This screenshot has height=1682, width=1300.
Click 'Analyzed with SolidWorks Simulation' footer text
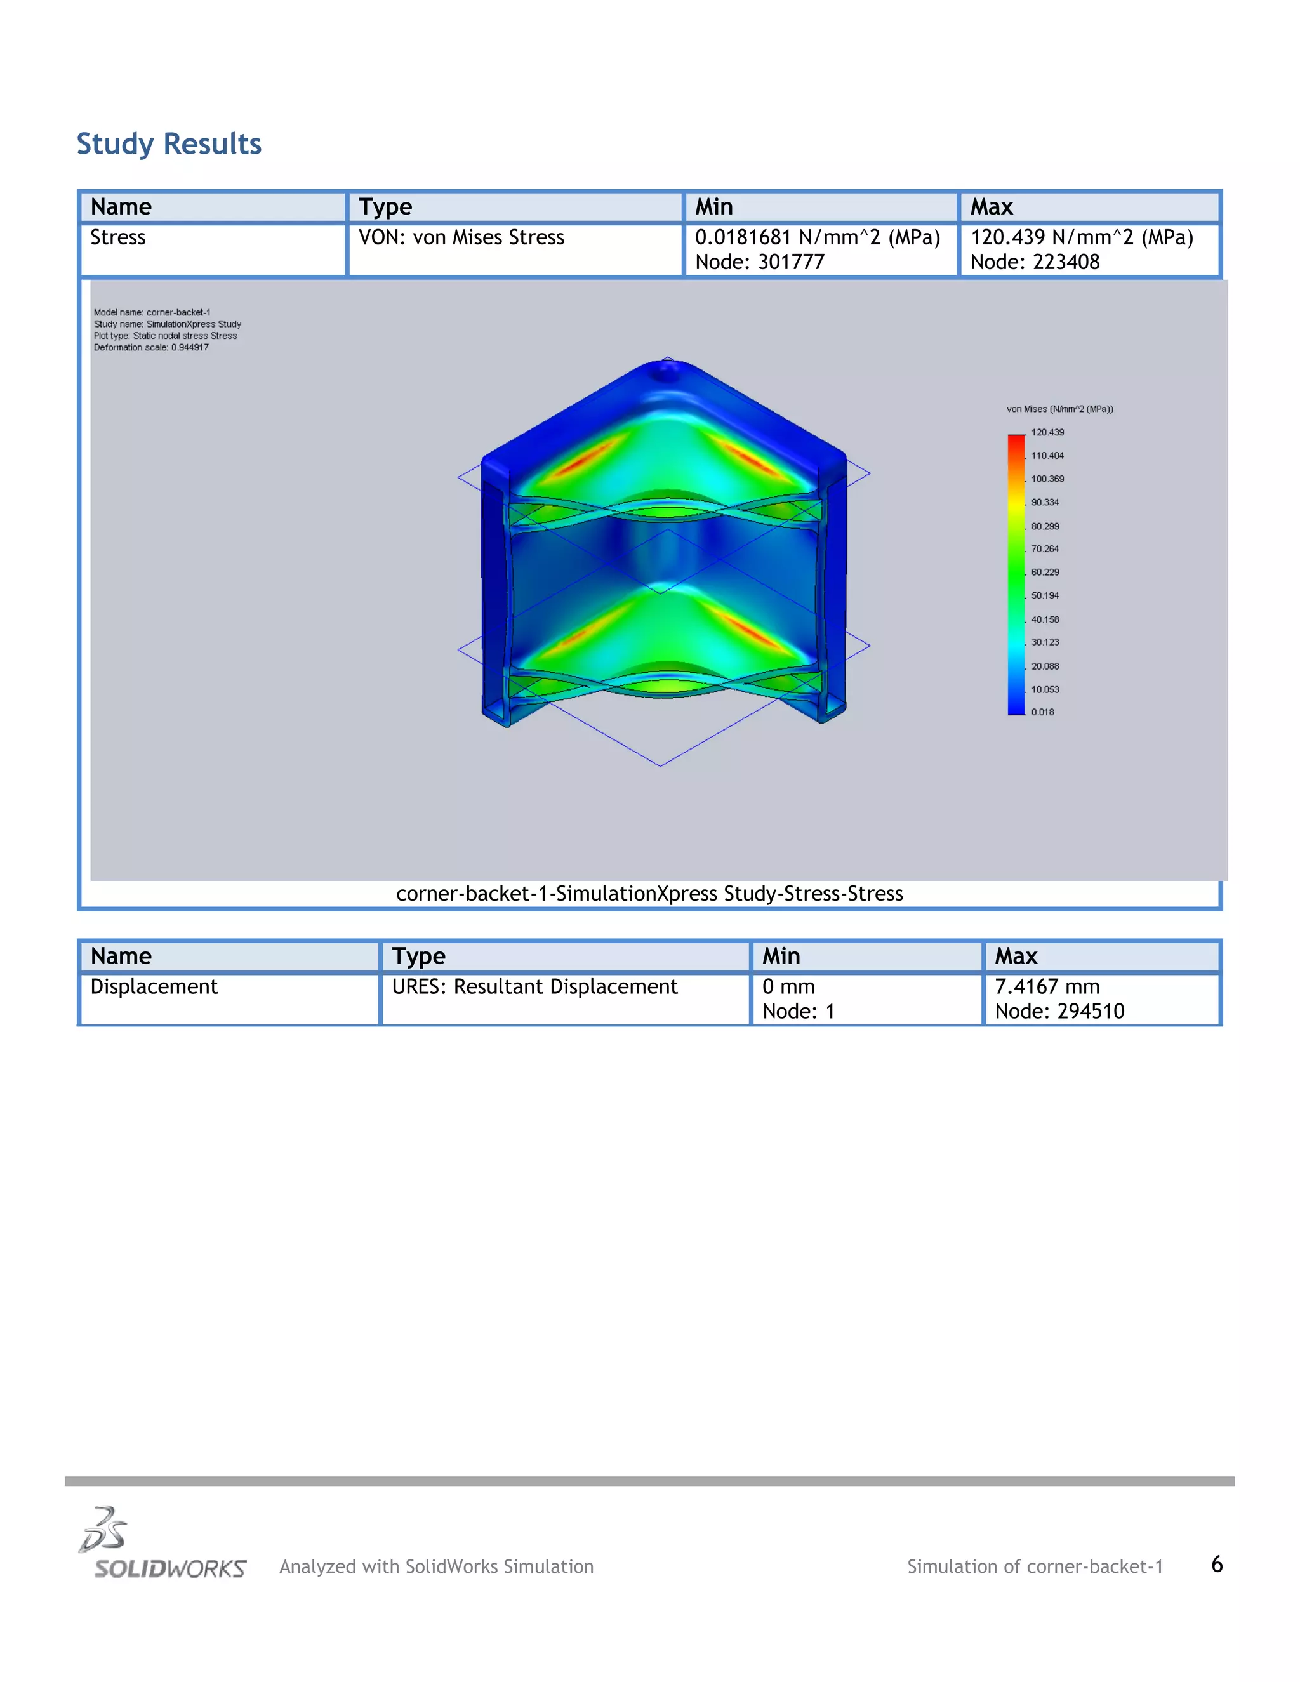[x=437, y=1566]
